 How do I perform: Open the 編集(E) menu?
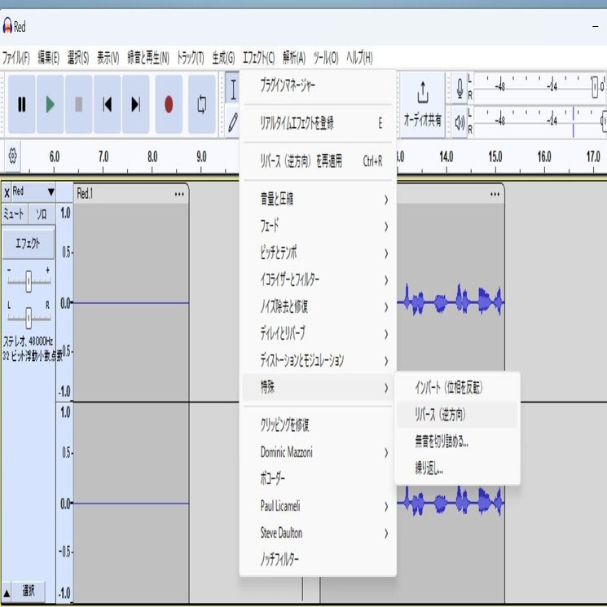[48, 58]
